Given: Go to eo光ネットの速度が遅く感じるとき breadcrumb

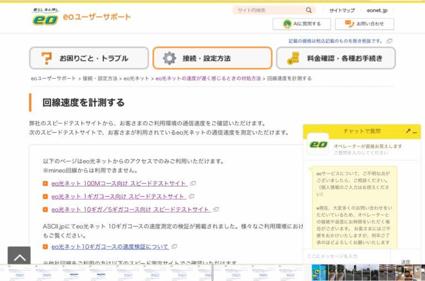Looking at the screenshot, I should (x=208, y=79).
